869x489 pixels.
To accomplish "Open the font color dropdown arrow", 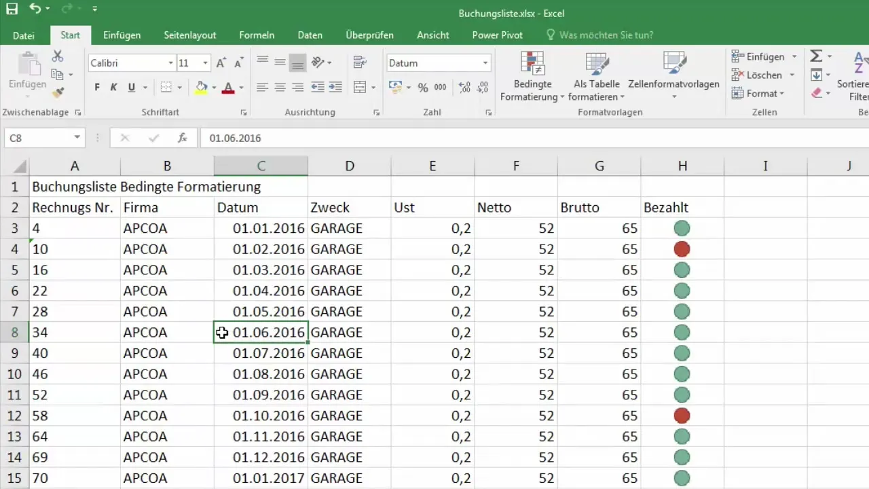I will (x=241, y=88).
